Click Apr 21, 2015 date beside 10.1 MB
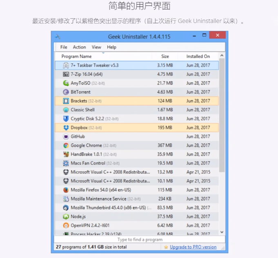Image resolution: width=278 pixels, height=258 pixels. (198, 181)
